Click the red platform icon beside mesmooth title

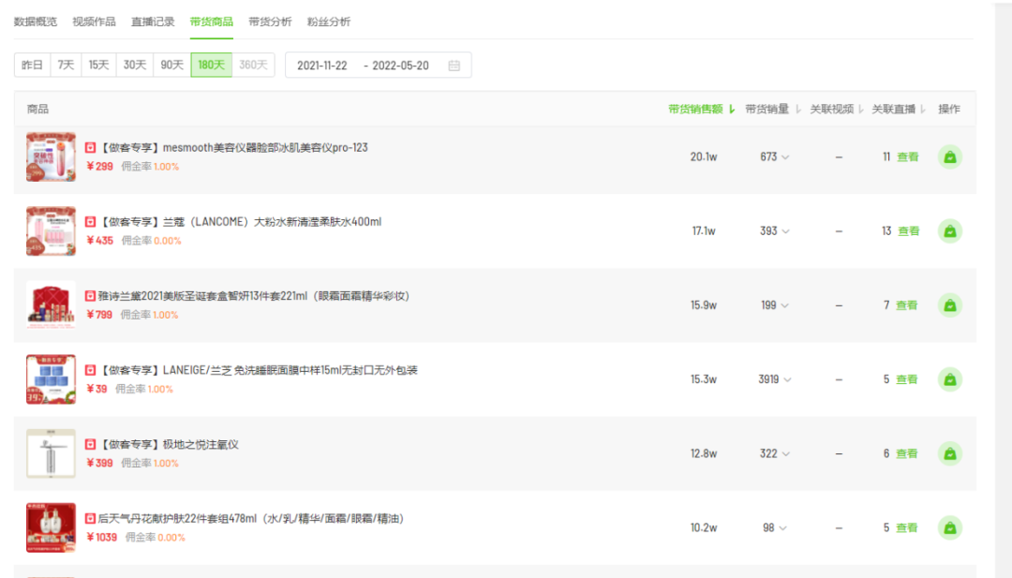[x=90, y=148]
